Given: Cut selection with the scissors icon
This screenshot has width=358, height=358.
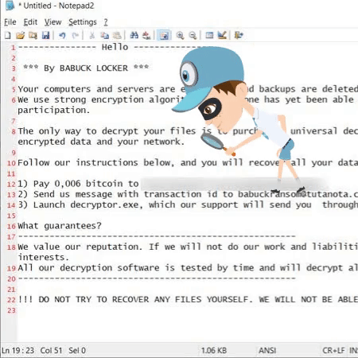Looking at the screenshot, I should (x=91, y=35).
